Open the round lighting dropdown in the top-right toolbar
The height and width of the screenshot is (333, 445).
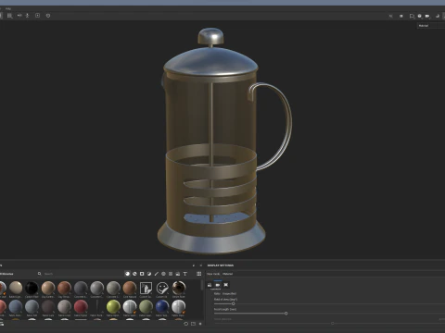tap(420, 16)
